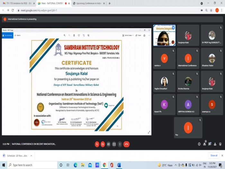Unmute the microphone in Meet
This screenshot has height=169, width=225.
[x=97, y=144]
